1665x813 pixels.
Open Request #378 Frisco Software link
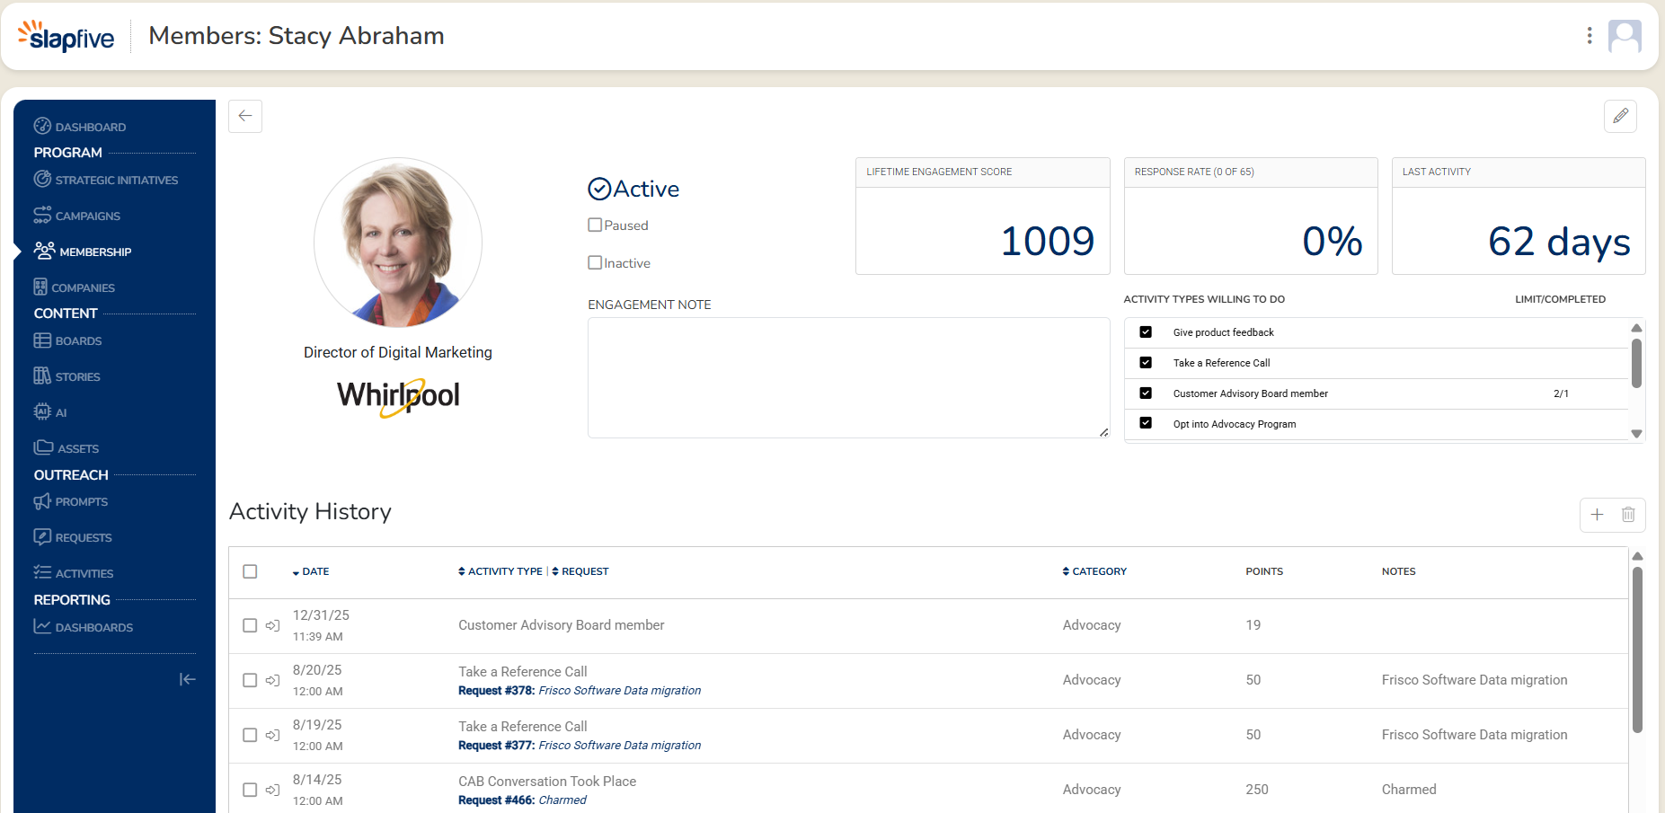(x=580, y=690)
